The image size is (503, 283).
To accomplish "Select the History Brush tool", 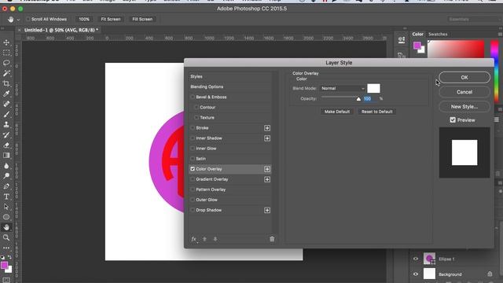I will 6,134.
